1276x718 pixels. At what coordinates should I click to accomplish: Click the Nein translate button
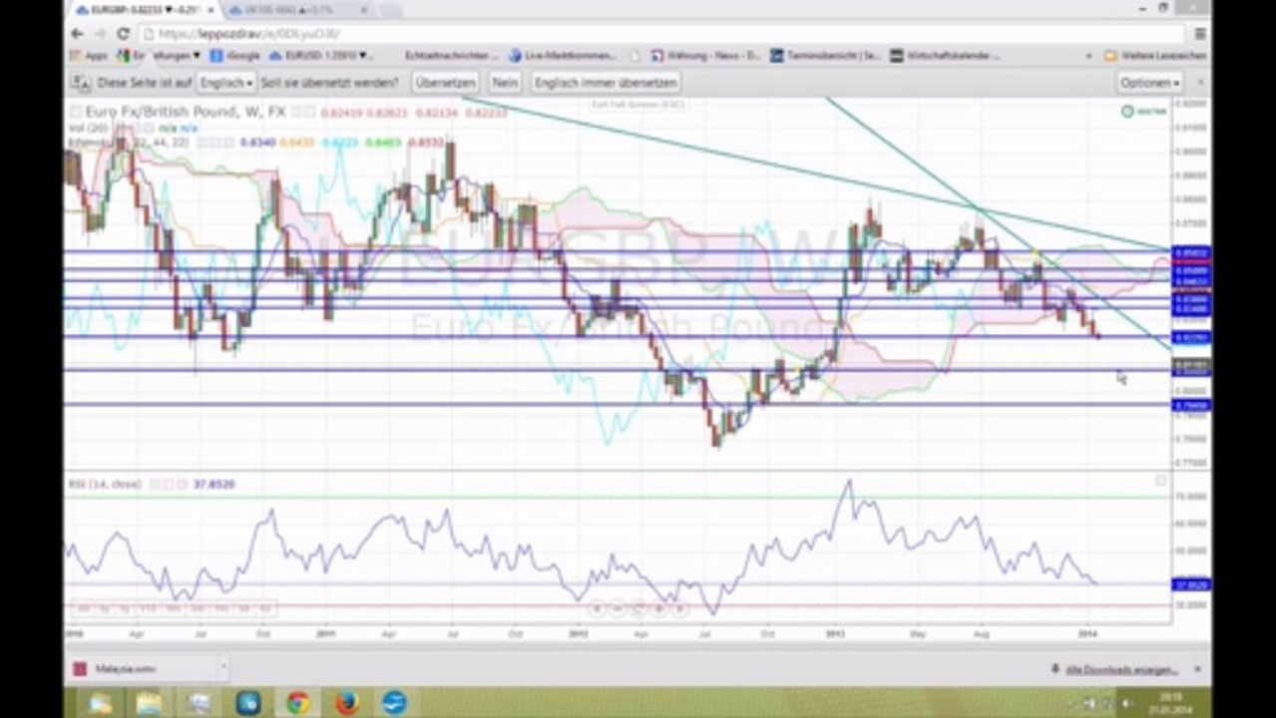[x=505, y=83]
